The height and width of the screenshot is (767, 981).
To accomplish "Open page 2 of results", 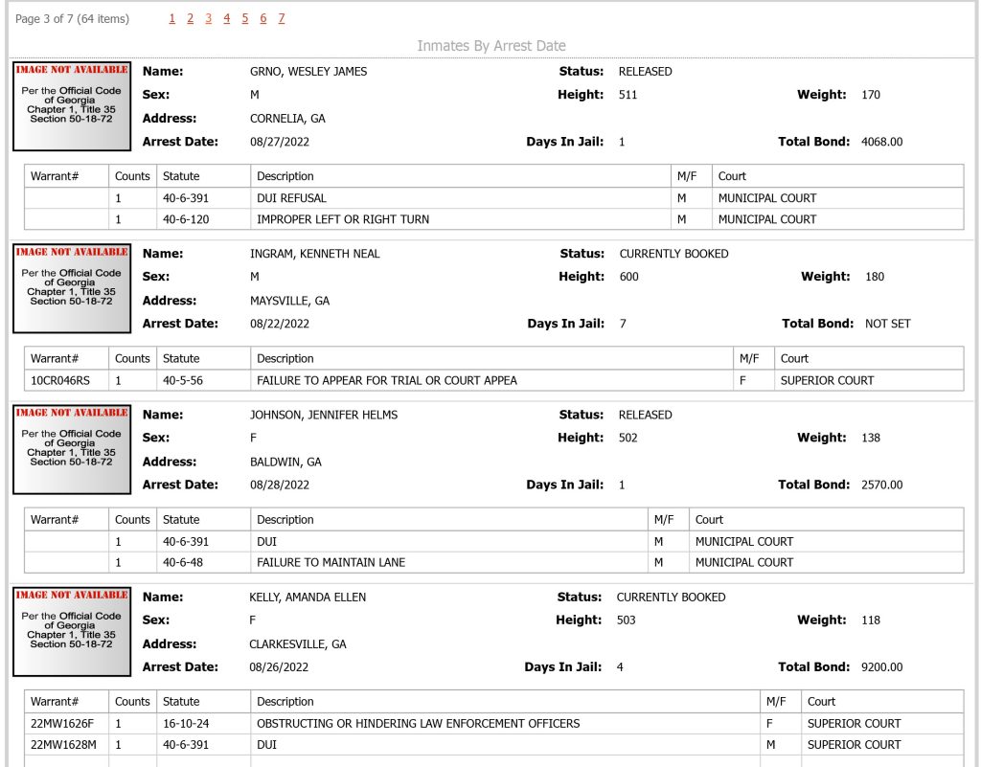I will click(191, 19).
